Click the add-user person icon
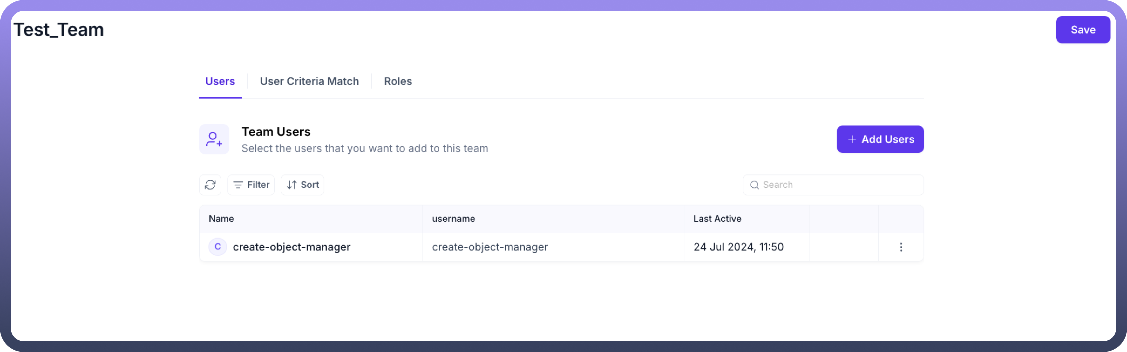The width and height of the screenshot is (1127, 352). 214,139
